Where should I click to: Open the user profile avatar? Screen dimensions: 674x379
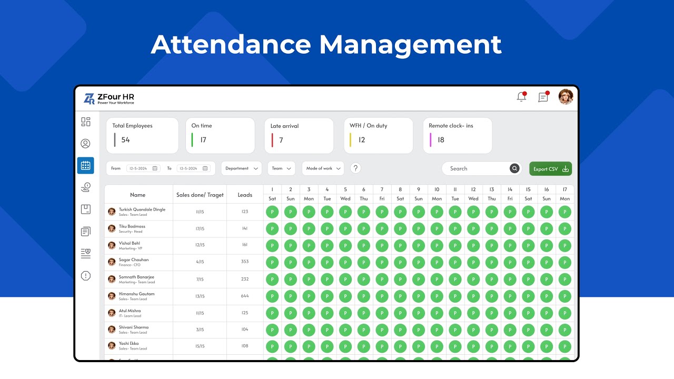(566, 97)
